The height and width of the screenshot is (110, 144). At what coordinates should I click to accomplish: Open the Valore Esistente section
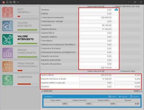click(x=20, y=26)
